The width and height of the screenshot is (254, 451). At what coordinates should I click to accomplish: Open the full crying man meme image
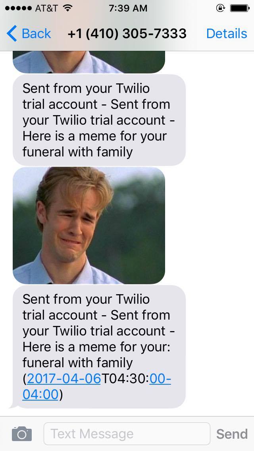pos(89,225)
